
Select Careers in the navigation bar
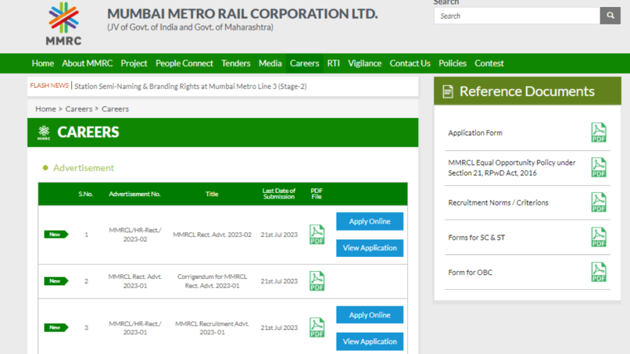click(304, 63)
